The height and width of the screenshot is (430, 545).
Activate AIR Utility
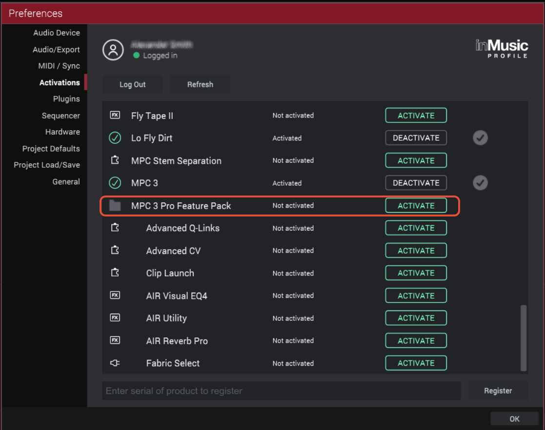point(416,318)
